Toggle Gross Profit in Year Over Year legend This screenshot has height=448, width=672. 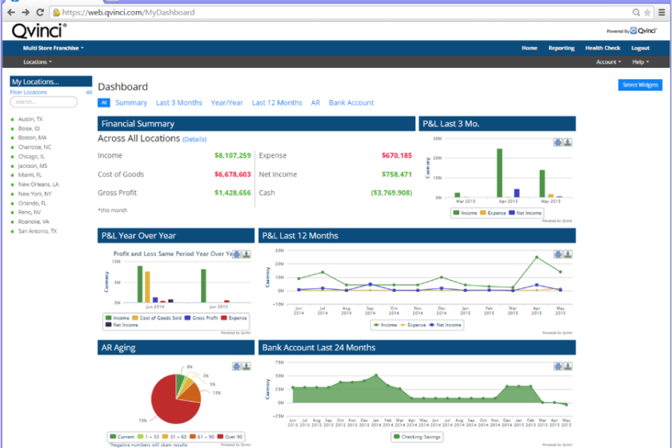coord(202,318)
